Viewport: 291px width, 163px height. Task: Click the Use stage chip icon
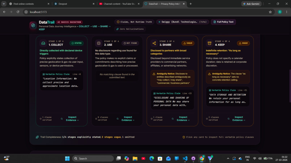pyautogui.click(x=99, y=43)
